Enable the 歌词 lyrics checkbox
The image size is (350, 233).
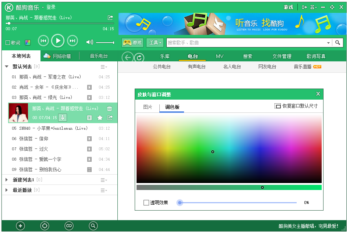8,43
